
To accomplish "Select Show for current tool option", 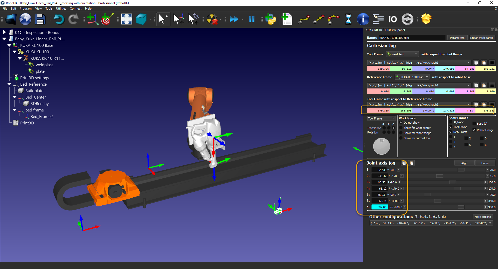I will [x=401, y=138].
